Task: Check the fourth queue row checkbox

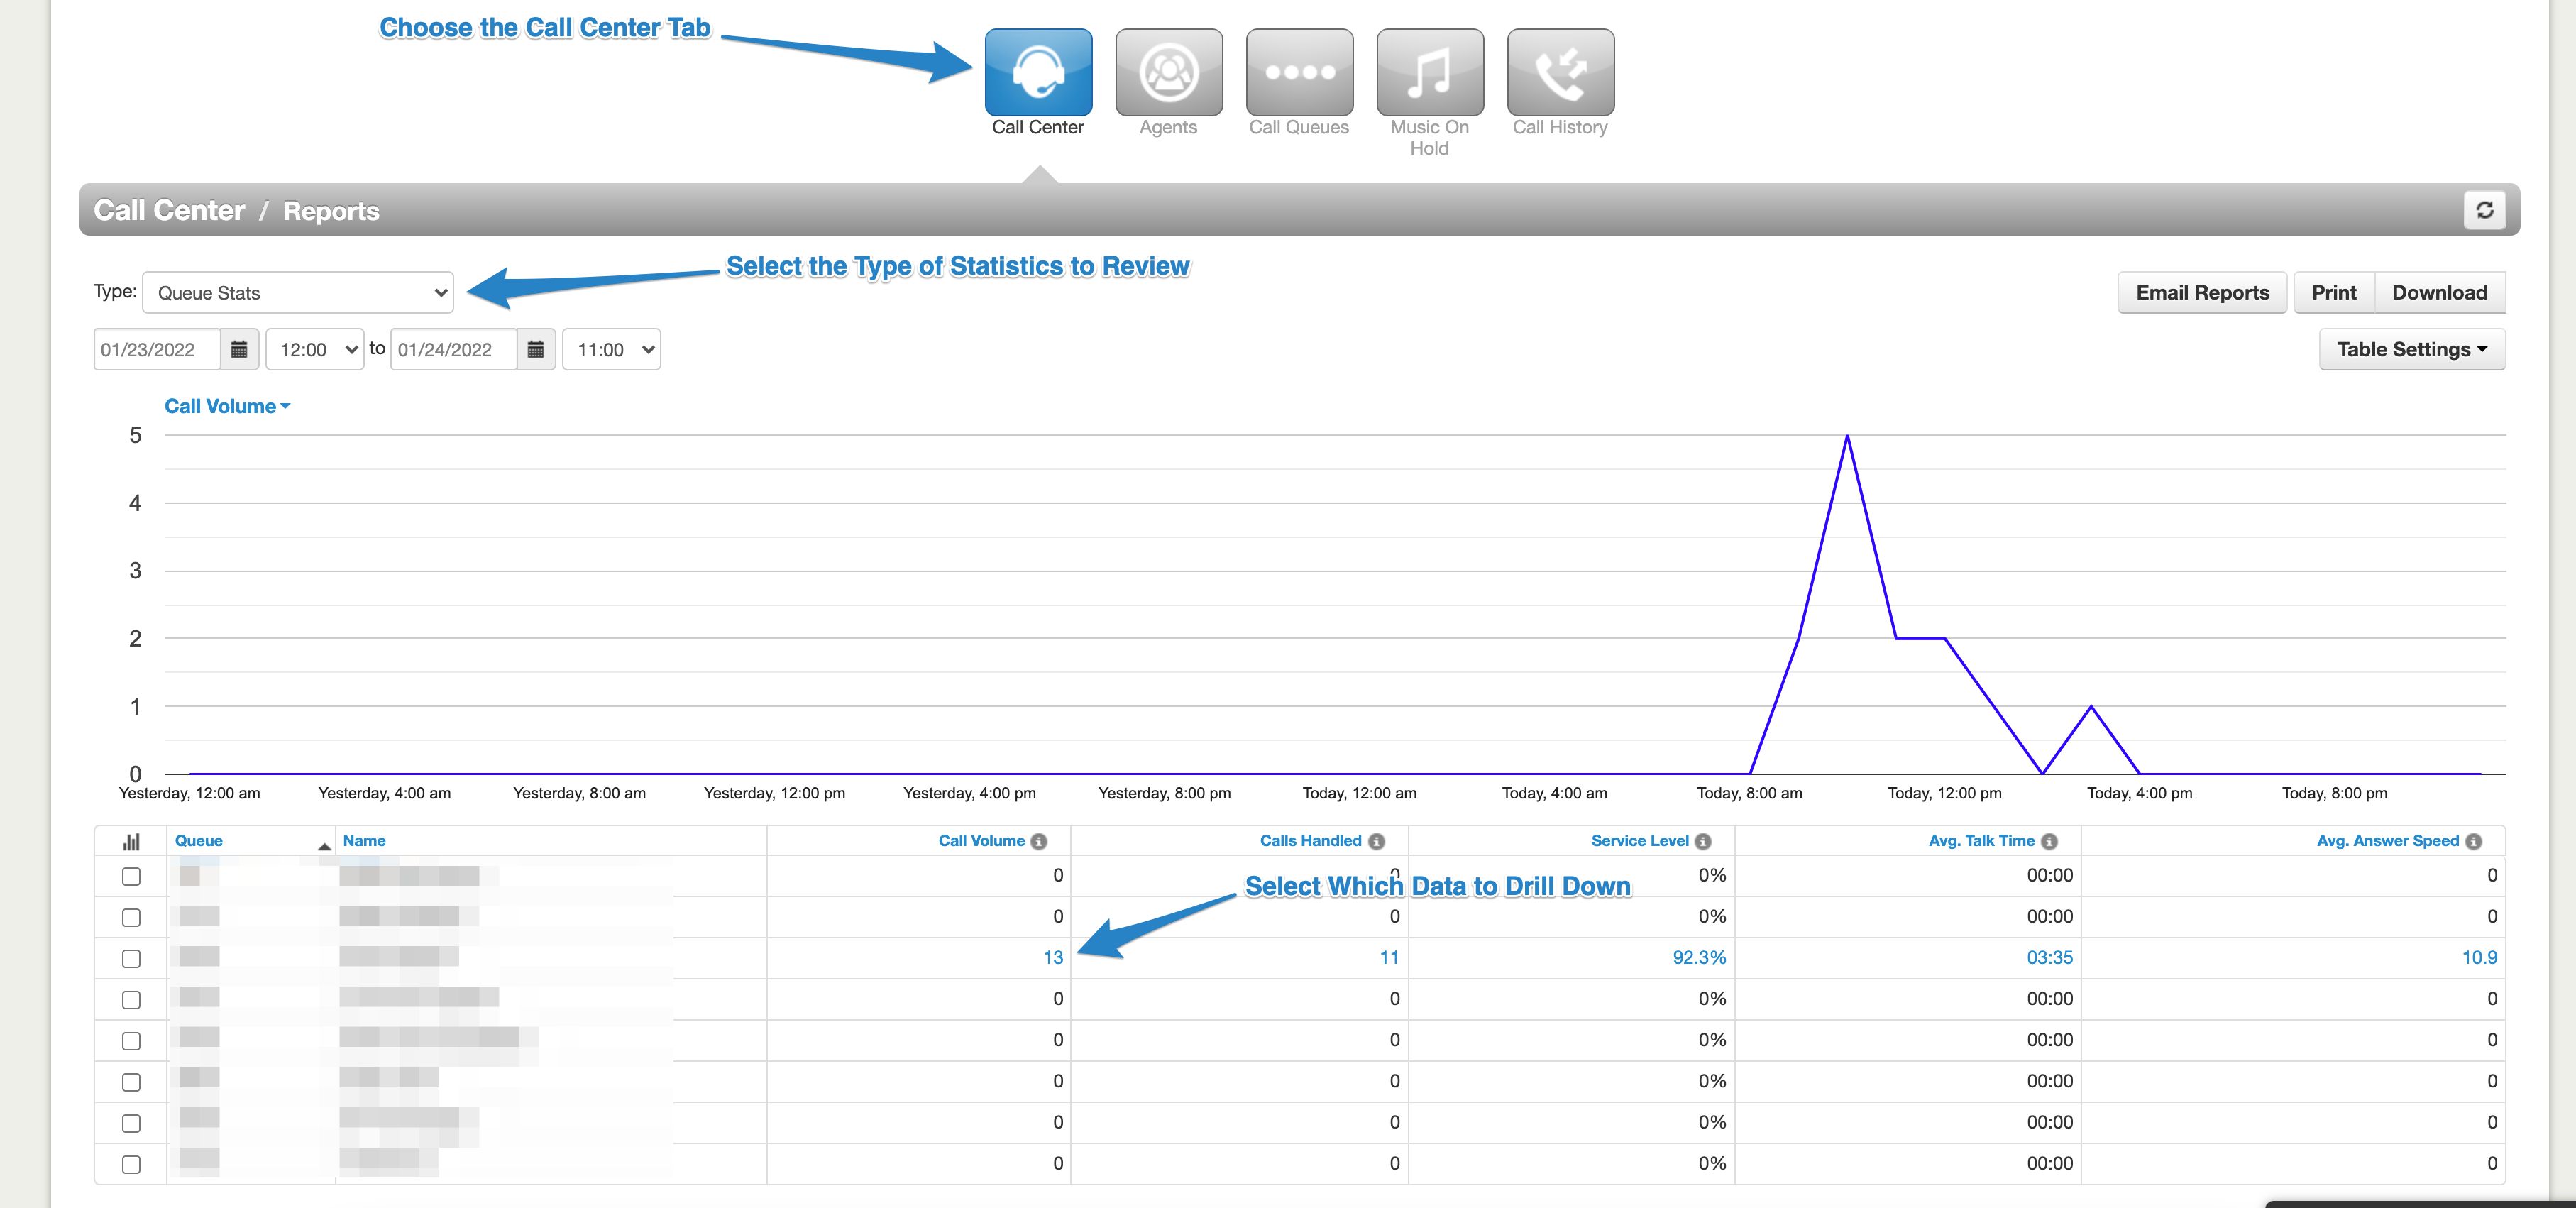Action: click(x=131, y=999)
